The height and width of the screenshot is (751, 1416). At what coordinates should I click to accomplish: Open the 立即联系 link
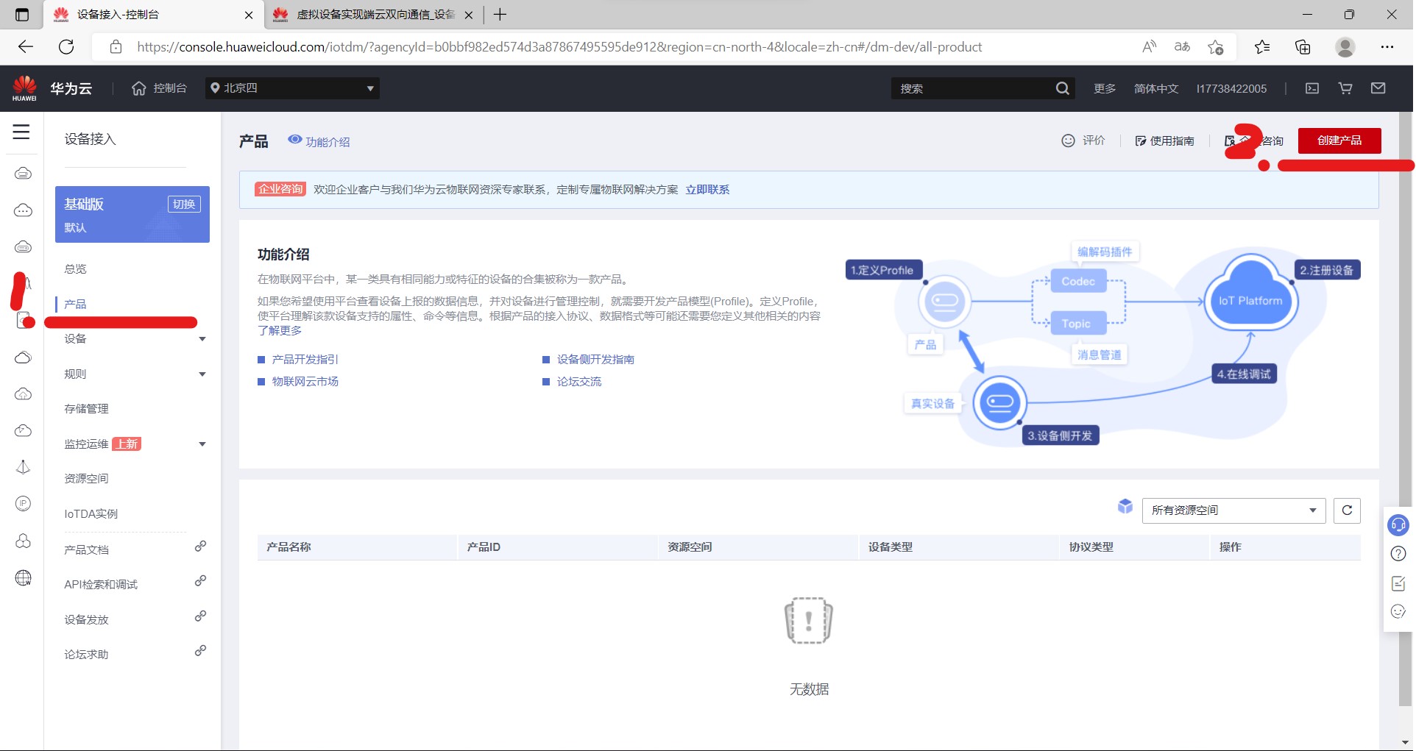tap(707, 190)
